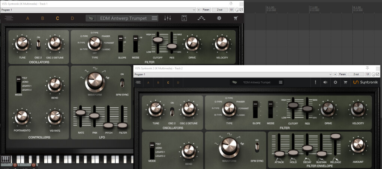
Task: Click the exclamation panic icon in Syntronik 2
Action: point(315,82)
